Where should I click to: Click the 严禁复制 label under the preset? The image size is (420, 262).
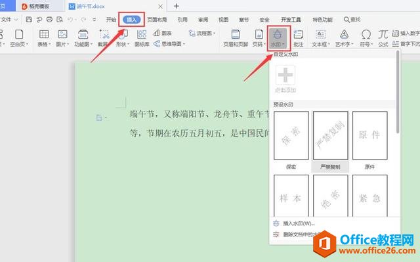(x=330, y=167)
